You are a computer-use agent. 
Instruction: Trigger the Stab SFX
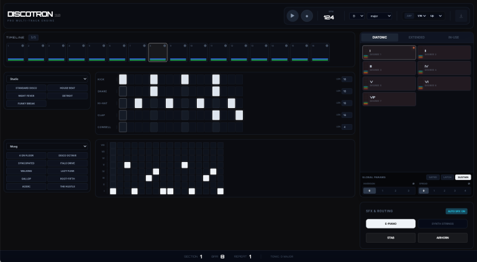[391, 238]
